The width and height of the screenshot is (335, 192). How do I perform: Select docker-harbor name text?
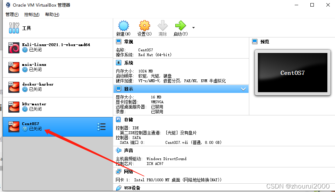pyautogui.click(x=38, y=84)
